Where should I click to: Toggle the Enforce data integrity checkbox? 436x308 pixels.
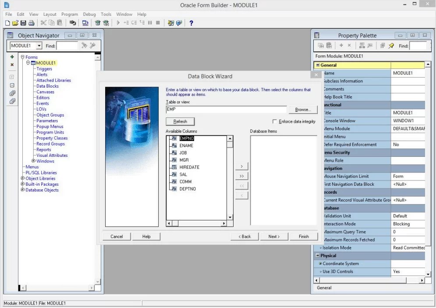point(275,121)
